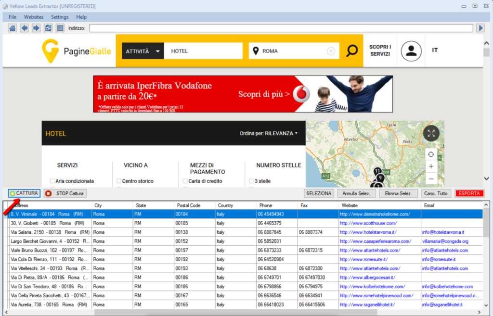Open the casaperferiearoma.com website link

point(376,241)
